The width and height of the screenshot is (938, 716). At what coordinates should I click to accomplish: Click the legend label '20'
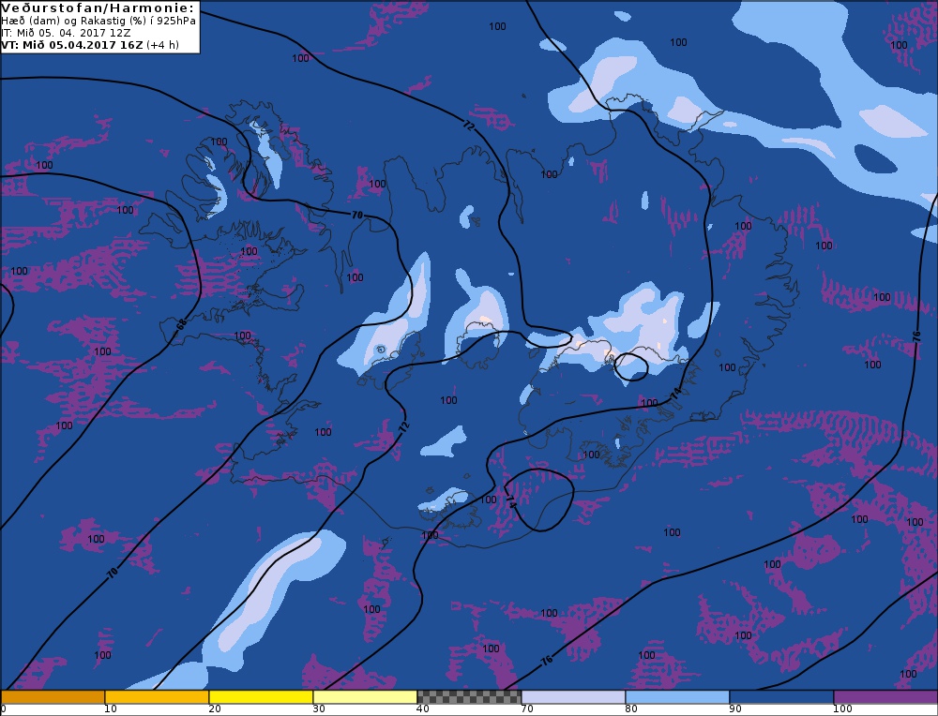215,709
